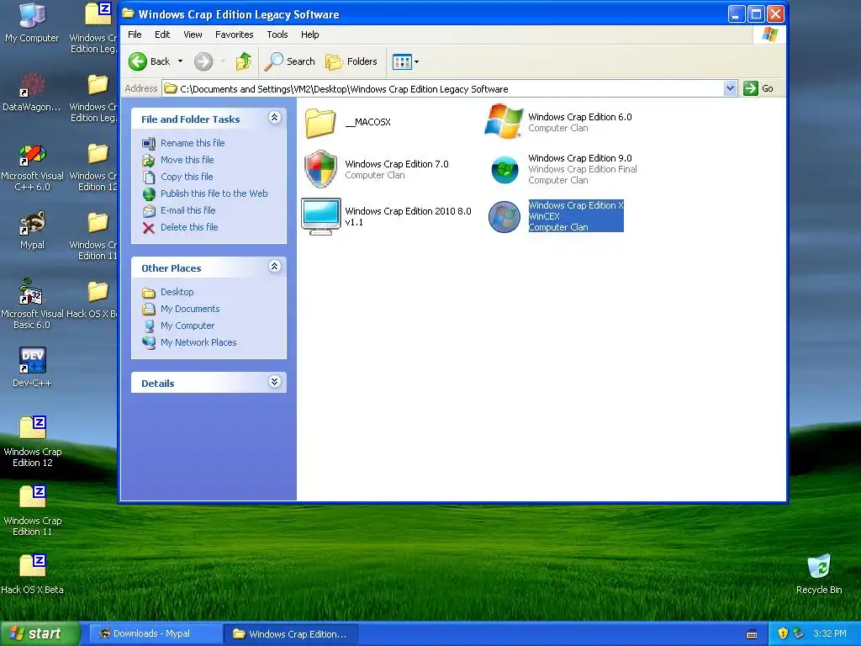Click E-mail this file
Image resolution: width=861 pixels, height=646 pixels.
coord(188,210)
